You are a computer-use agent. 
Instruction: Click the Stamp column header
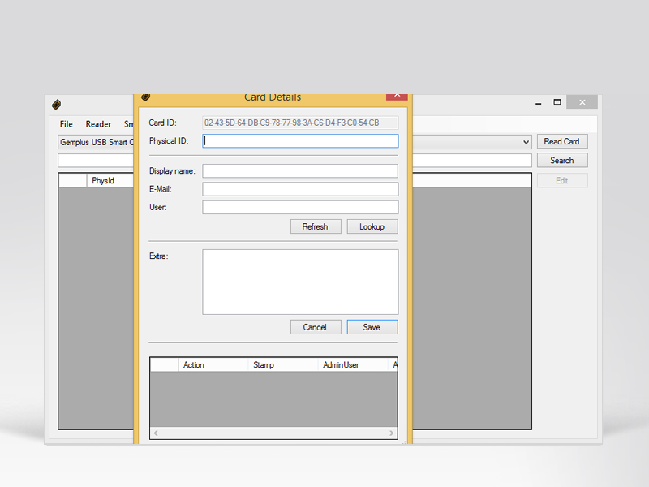click(x=264, y=365)
